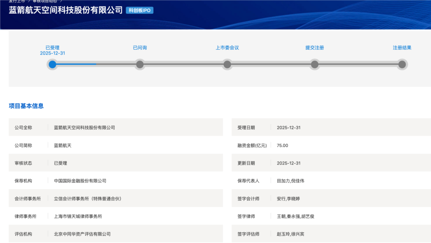Click the 注册结果 progress step dot
The width and height of the screenshot is (431, 243).
[x=402, y=65]
